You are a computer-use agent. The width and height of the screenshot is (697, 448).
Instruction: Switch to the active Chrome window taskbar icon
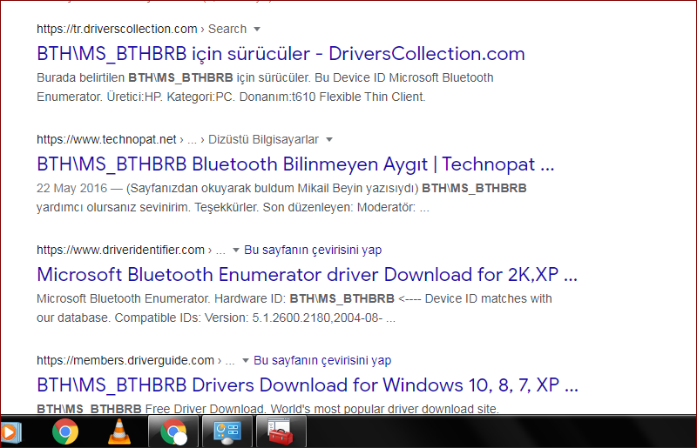tap(173, 431)
